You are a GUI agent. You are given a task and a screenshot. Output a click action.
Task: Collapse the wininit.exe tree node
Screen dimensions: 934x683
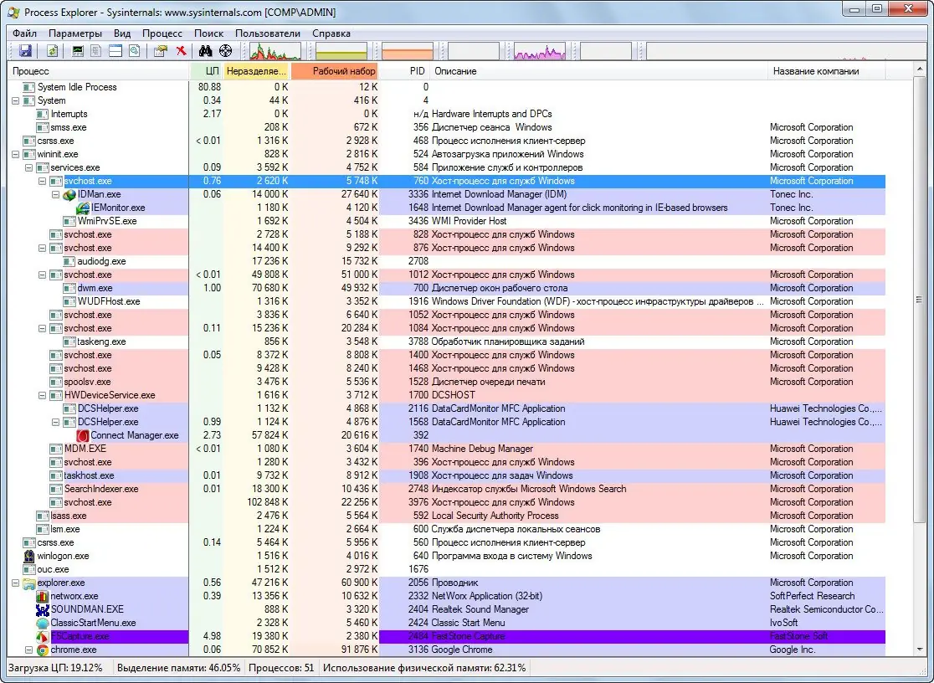16,154
